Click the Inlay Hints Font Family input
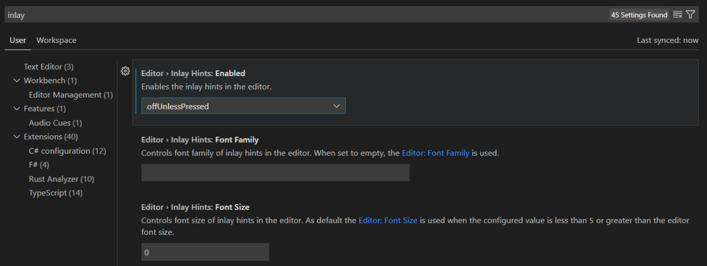 (x=275, y=172)
